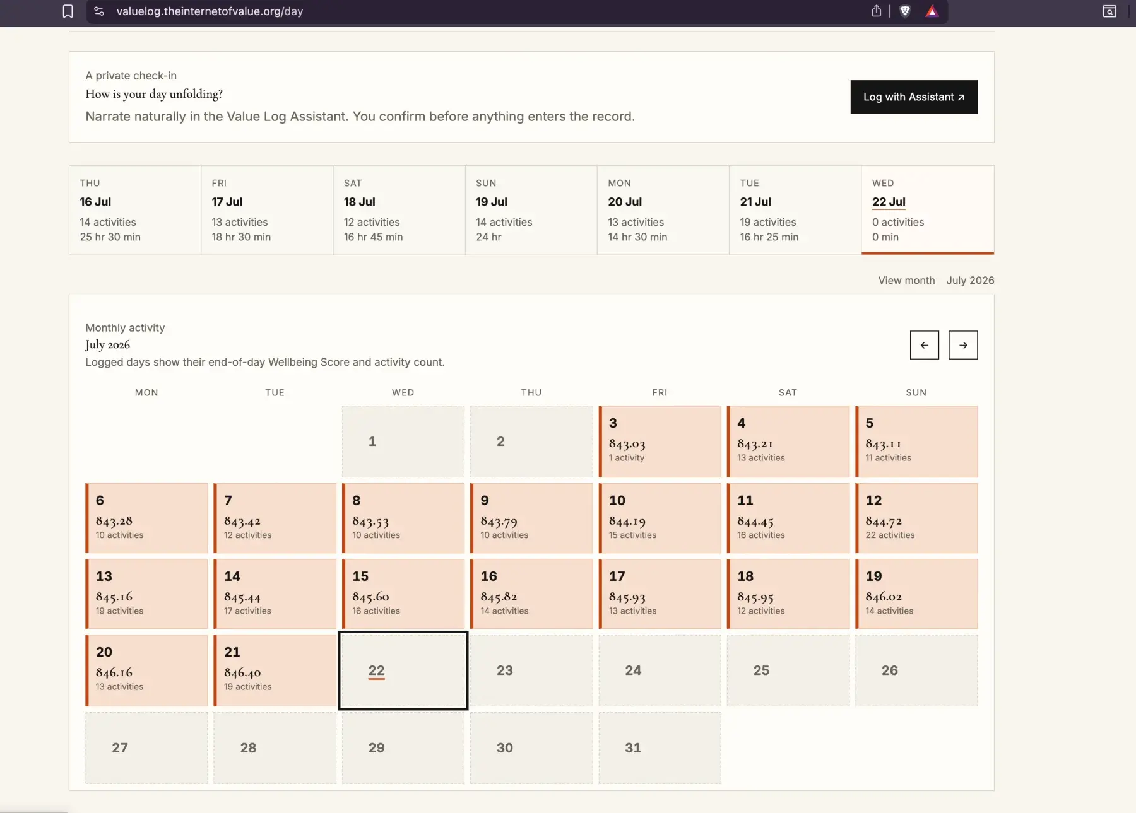
Task: Open July 13 calendar cell with 845.16
Action: (x=146, y=594)
